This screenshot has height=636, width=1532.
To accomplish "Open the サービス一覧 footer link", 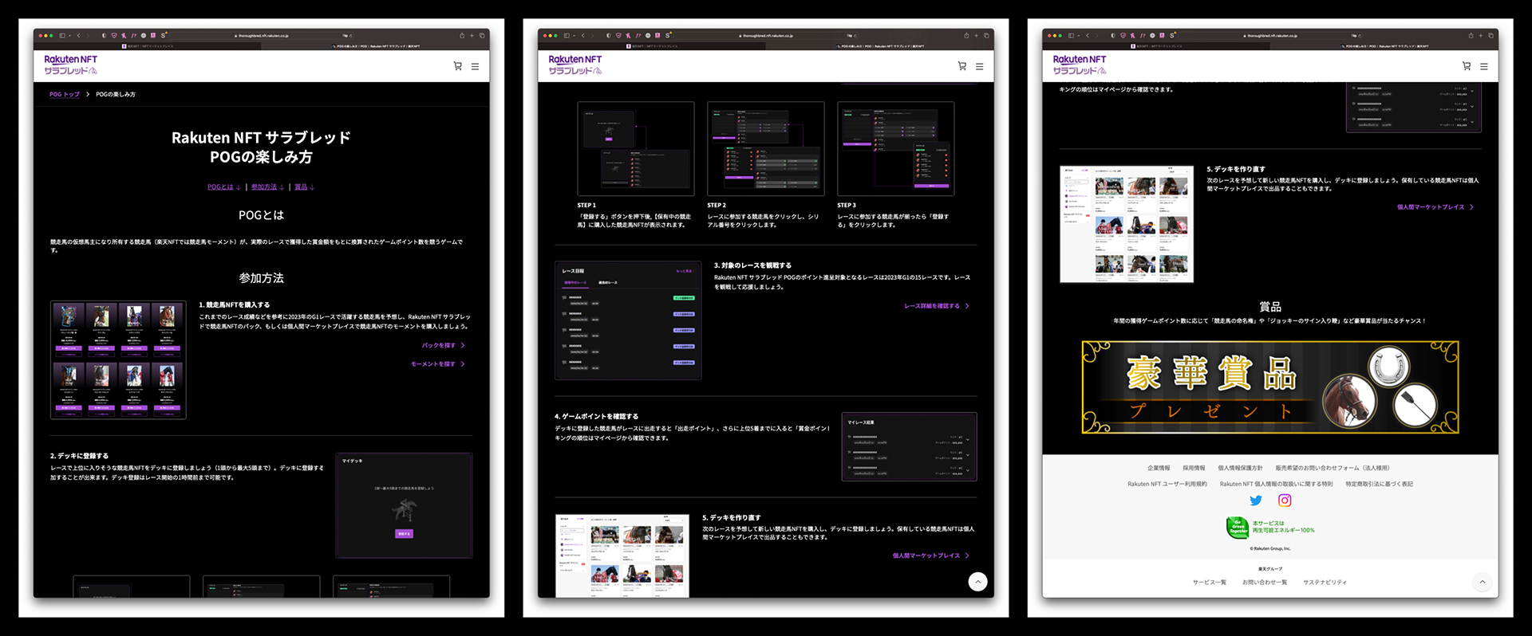I will pos(1210,583).
